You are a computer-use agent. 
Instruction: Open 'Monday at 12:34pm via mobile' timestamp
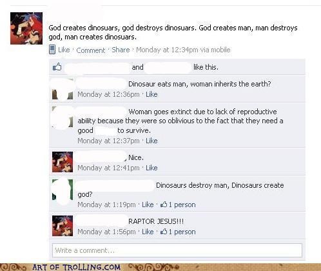[x=183, y=50]
